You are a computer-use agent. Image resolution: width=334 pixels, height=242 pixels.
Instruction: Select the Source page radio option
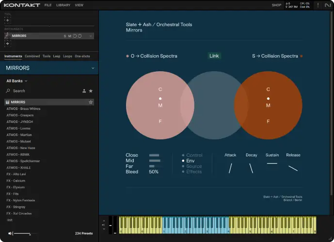(x=192, y=166)
